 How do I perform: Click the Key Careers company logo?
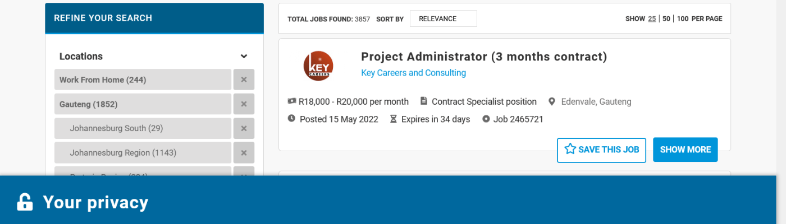pyautogui.click(x=318, y=66)
